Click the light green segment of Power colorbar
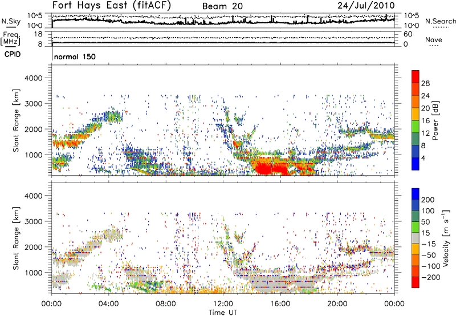 416,127
